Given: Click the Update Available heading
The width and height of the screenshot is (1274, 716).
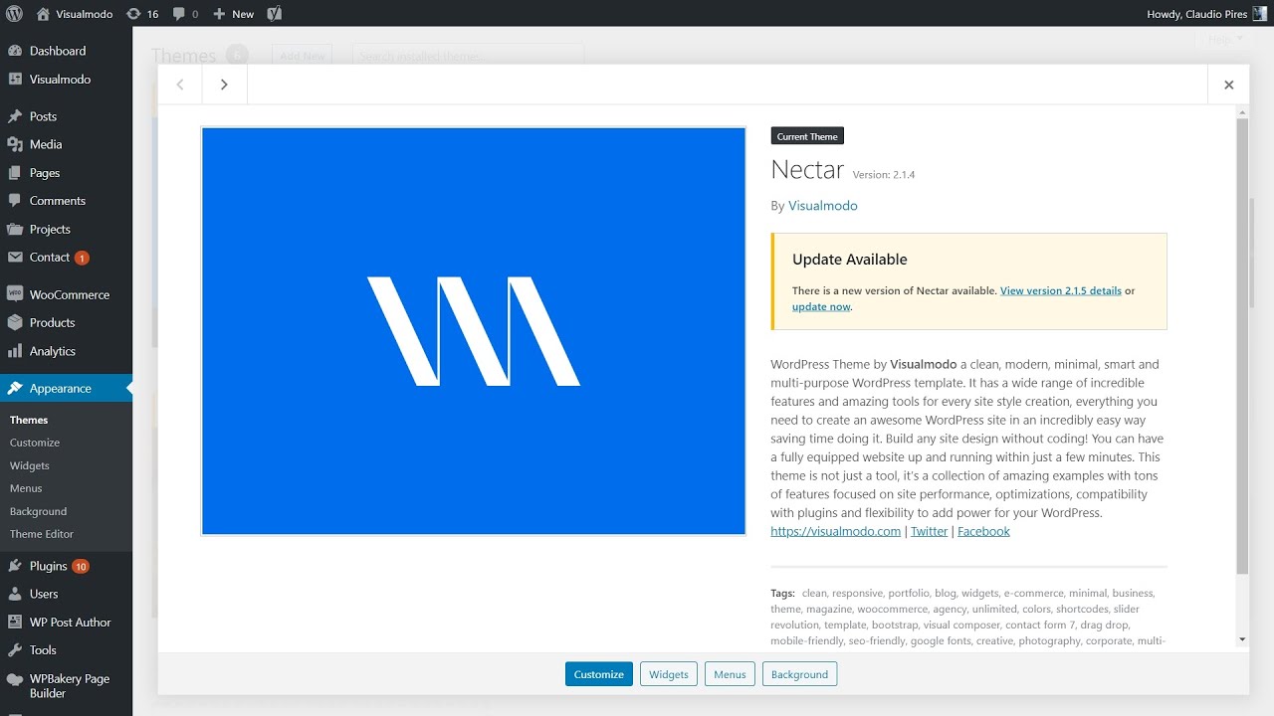Looking at the screenshot, I should tap(850, 260).
